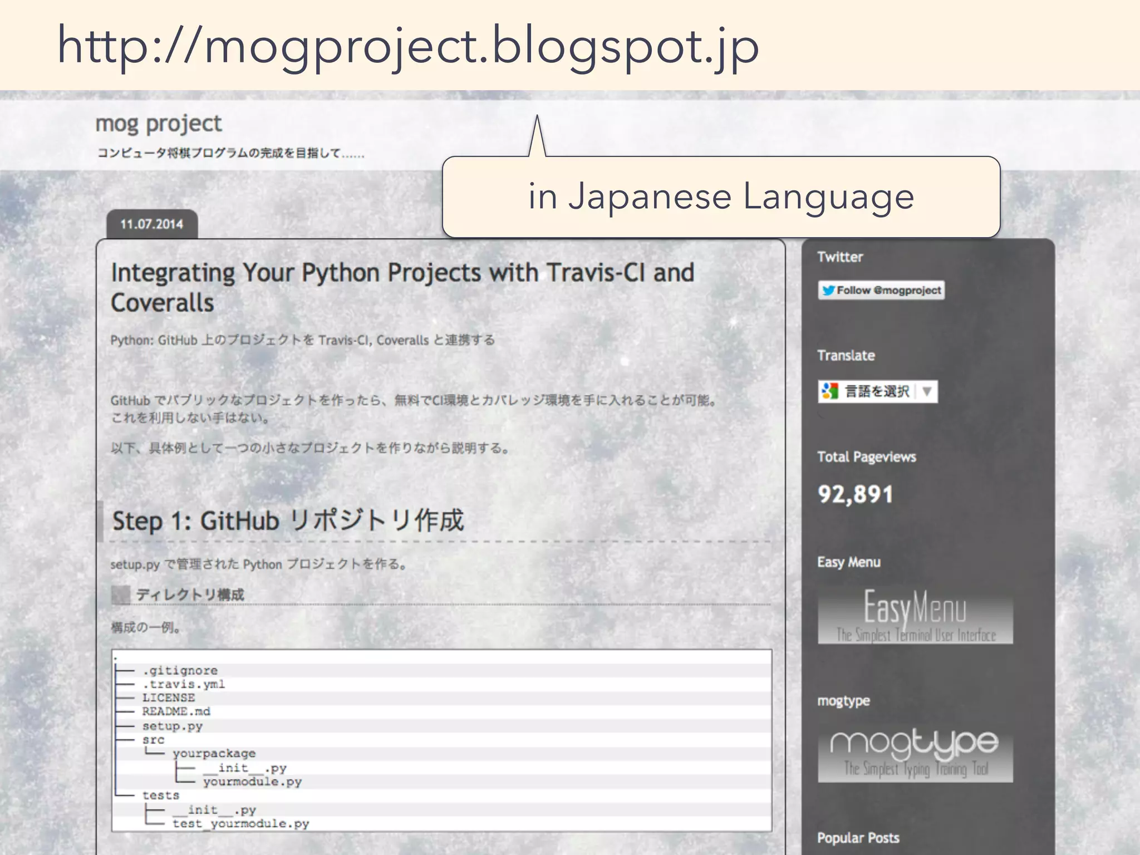
Task: Click the Translate dropdown arrow
Action: [927, 391]
